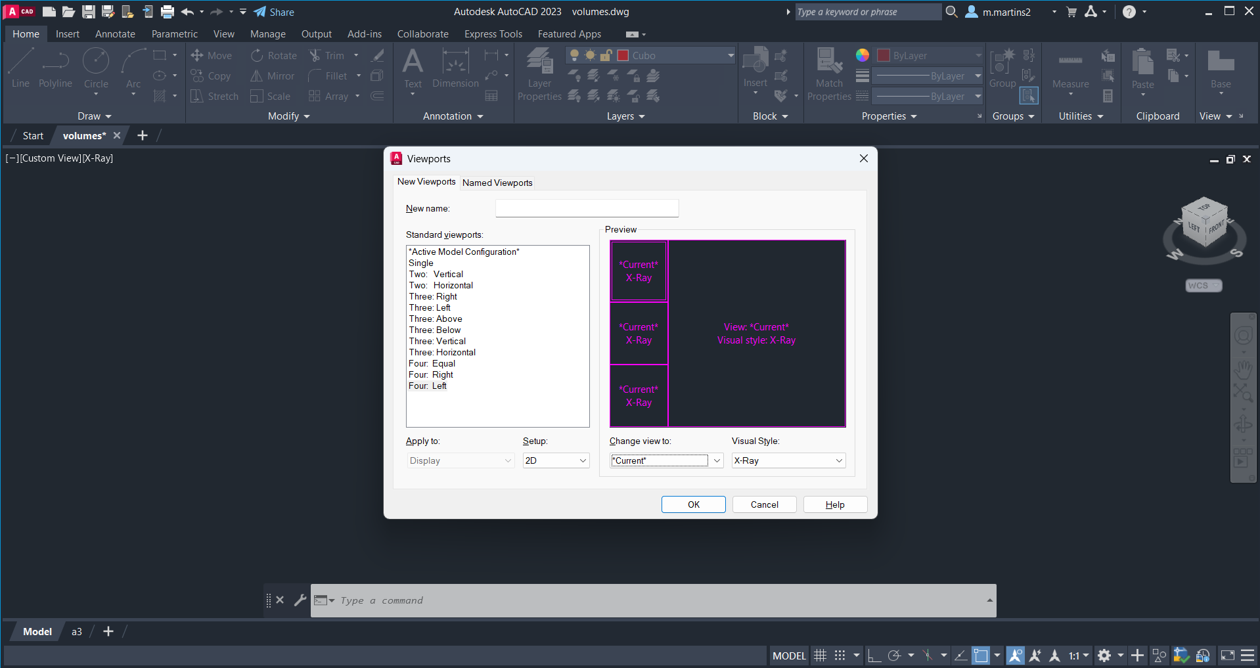The height and width of the screenshot is (668, 1260).
Task: Open the Annotate ribbon tab
Action: click(115, 34)
